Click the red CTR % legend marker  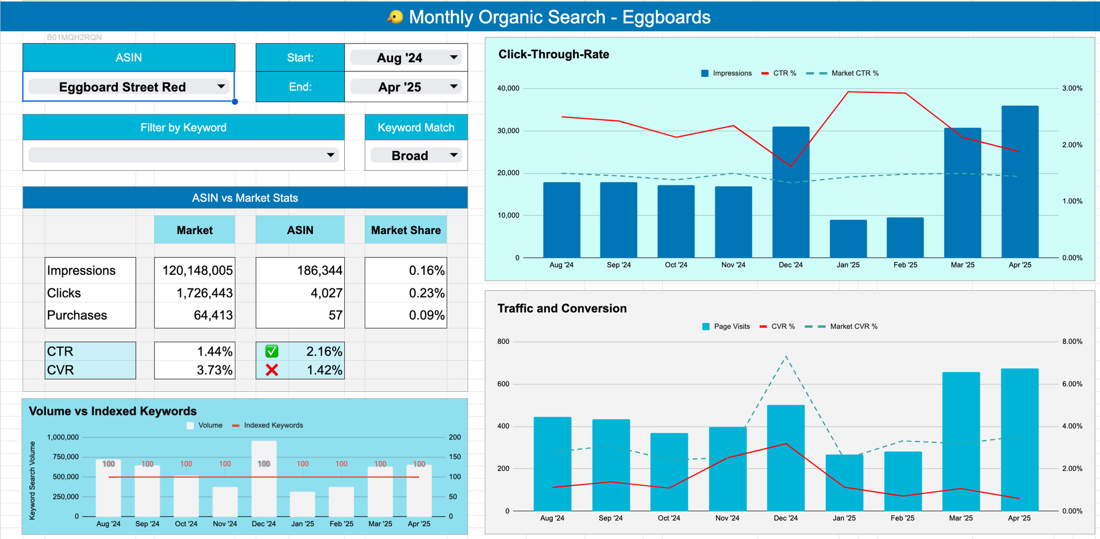pos(765,73)
